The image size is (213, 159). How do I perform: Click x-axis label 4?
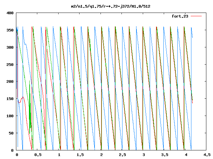pyautogui.click(x=186, y=155)
